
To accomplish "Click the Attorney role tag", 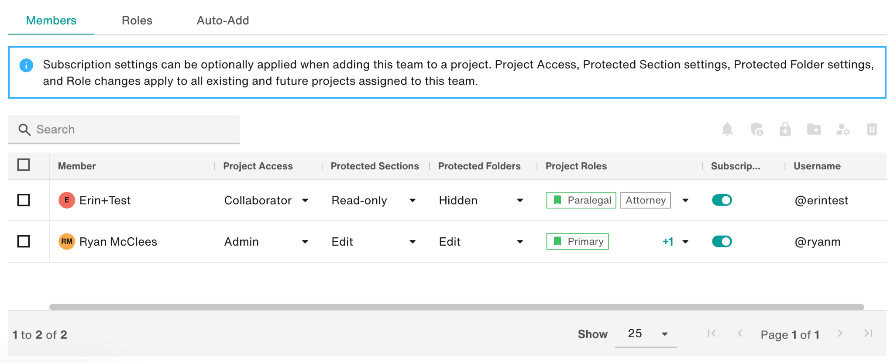I will (646, 200).
